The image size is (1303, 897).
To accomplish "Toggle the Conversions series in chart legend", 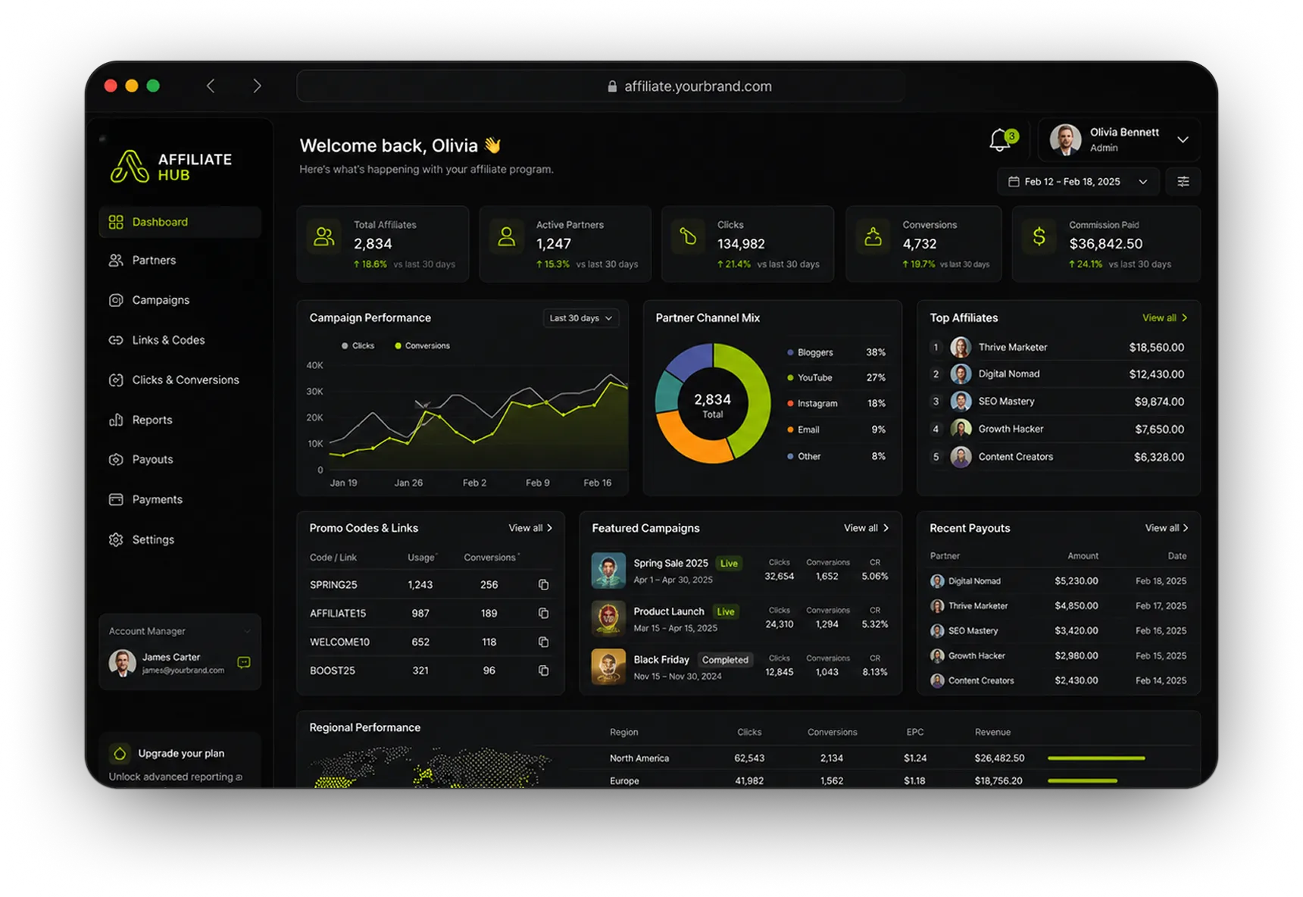I will [422, 345].
